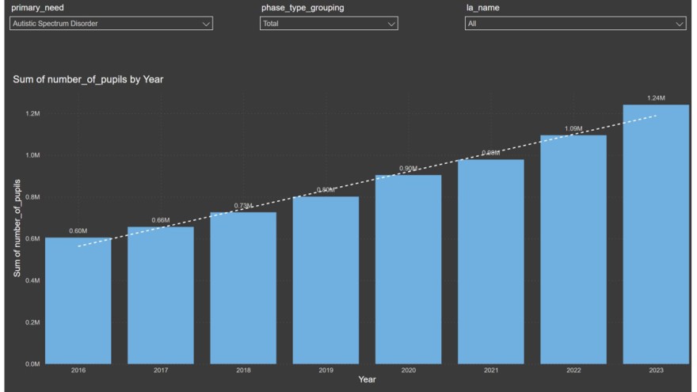Screen dimensions: 697x392
Task: Open the la_name dropdown set to All
Action: click(x=575, y=24)
